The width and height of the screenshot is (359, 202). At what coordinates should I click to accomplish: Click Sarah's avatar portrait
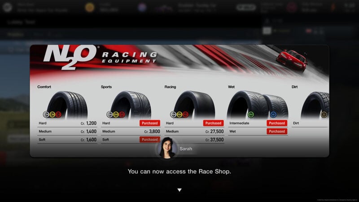point(167,148)
